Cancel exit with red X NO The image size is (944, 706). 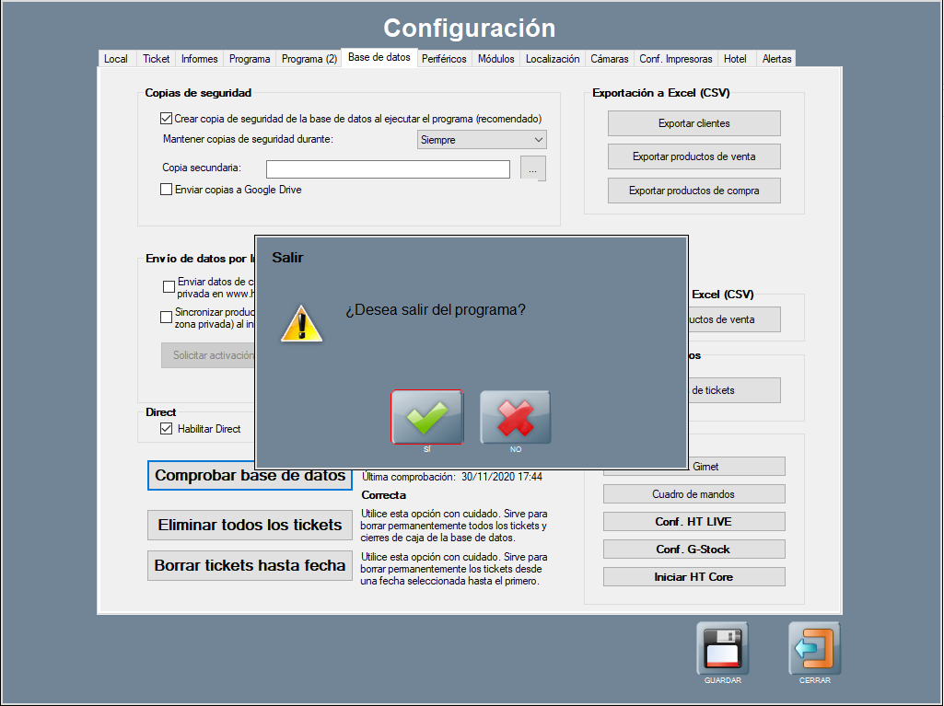click(515, 417)
